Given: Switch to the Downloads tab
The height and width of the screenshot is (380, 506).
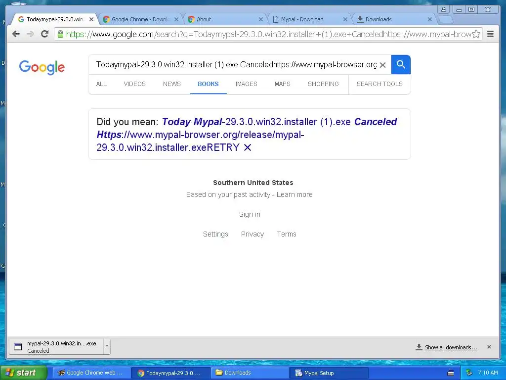Looking at the screenshot, I should tap(394, 19).
